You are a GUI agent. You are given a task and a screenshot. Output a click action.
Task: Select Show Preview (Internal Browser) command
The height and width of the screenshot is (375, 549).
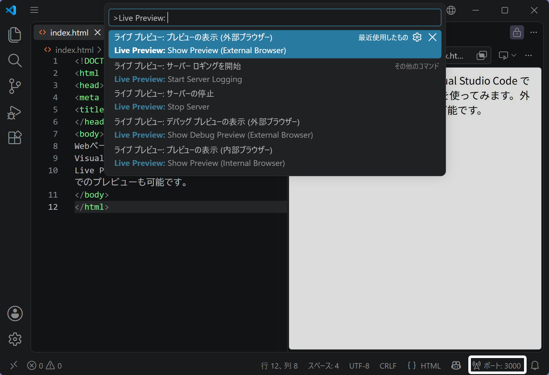pos(275,157)
